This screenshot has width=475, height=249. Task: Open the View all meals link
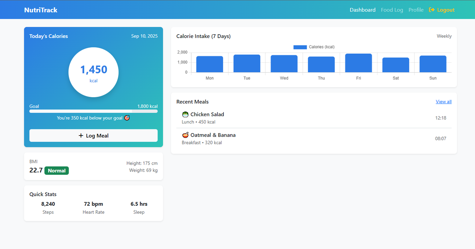tap(444, 102)
